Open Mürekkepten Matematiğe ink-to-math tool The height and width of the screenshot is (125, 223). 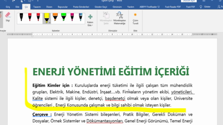120,18
